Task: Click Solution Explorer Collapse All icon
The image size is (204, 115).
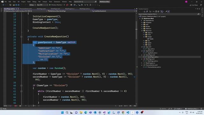Action: click(x=156, y=11)
